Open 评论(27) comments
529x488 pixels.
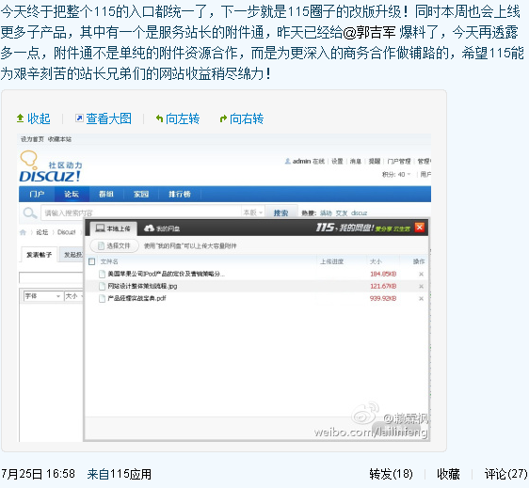506,474
